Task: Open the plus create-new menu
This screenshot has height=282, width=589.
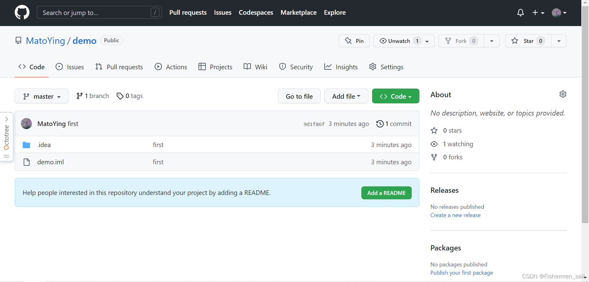Action: (x=538, y=13)
